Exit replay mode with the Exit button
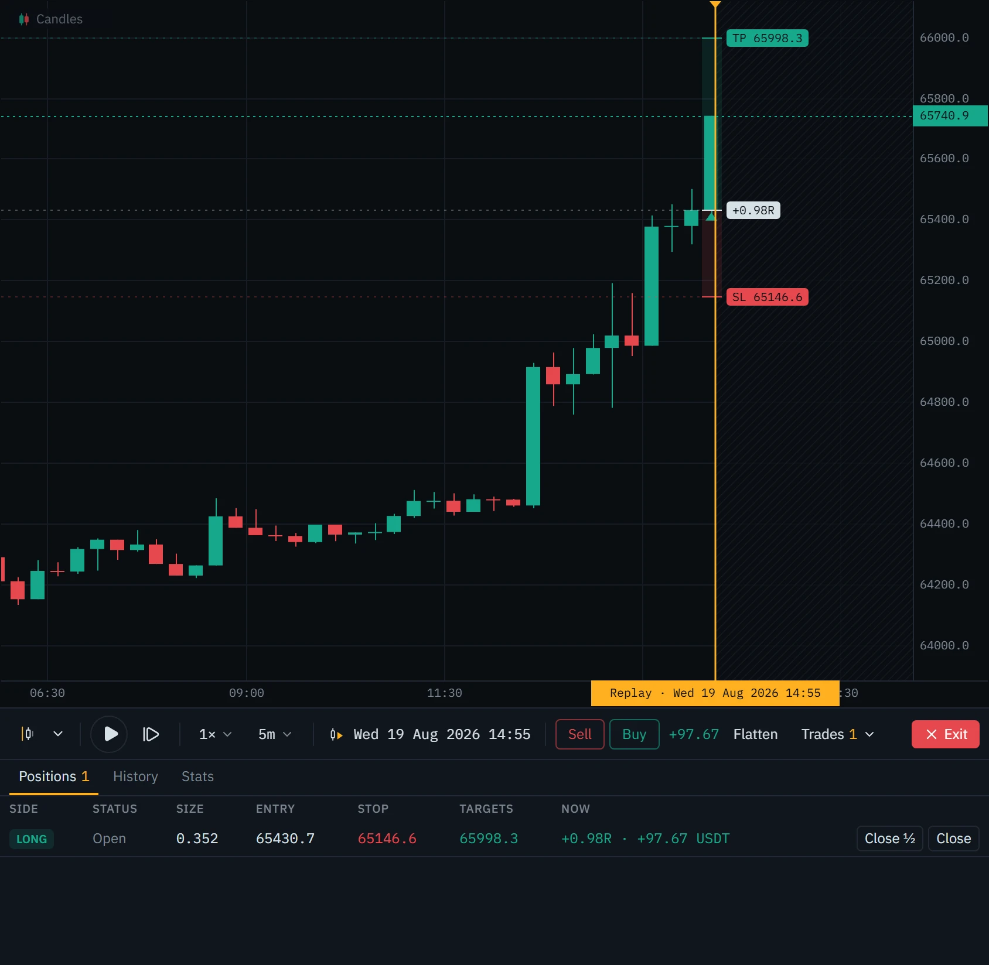This screenshot has height=965, width=989. [945, 734]
